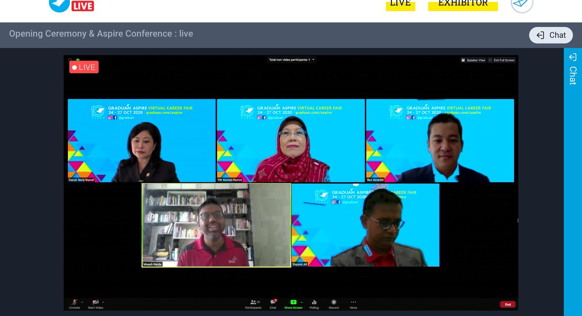
Task: Click the LIVE logo at top left
Action: coord(71,5)
